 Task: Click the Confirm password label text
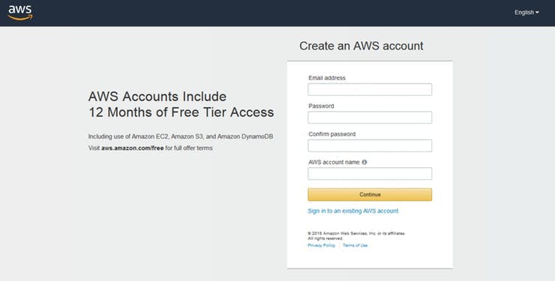click(332, 134)
